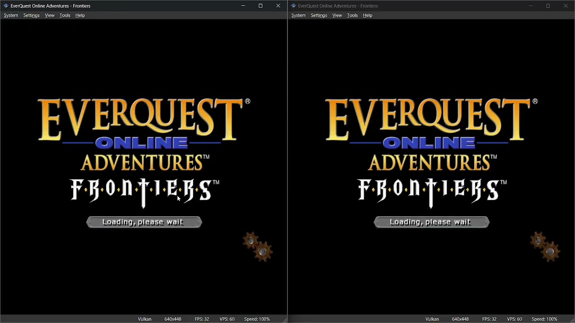Click 'Loading, please wait' bar in left window
The image size is (575, 323).
point(144,222)
